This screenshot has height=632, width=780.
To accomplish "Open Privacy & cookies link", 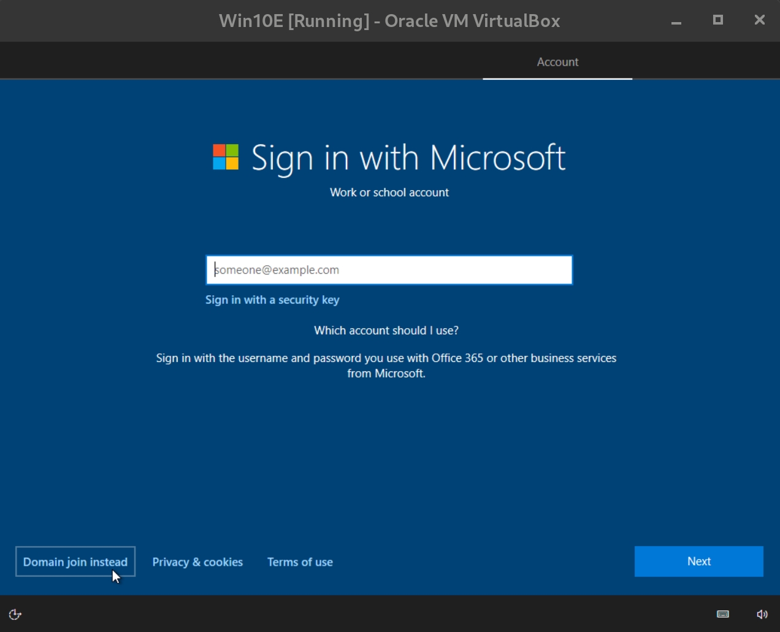I will pos(197,562).
